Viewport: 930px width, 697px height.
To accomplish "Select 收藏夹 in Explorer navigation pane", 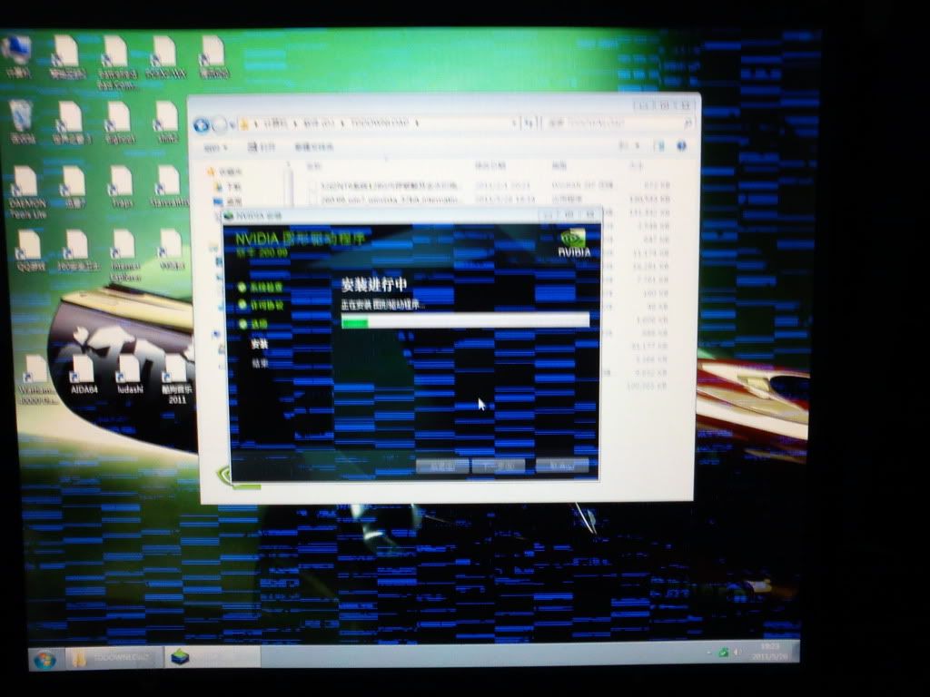I will (x=225, y=172).
